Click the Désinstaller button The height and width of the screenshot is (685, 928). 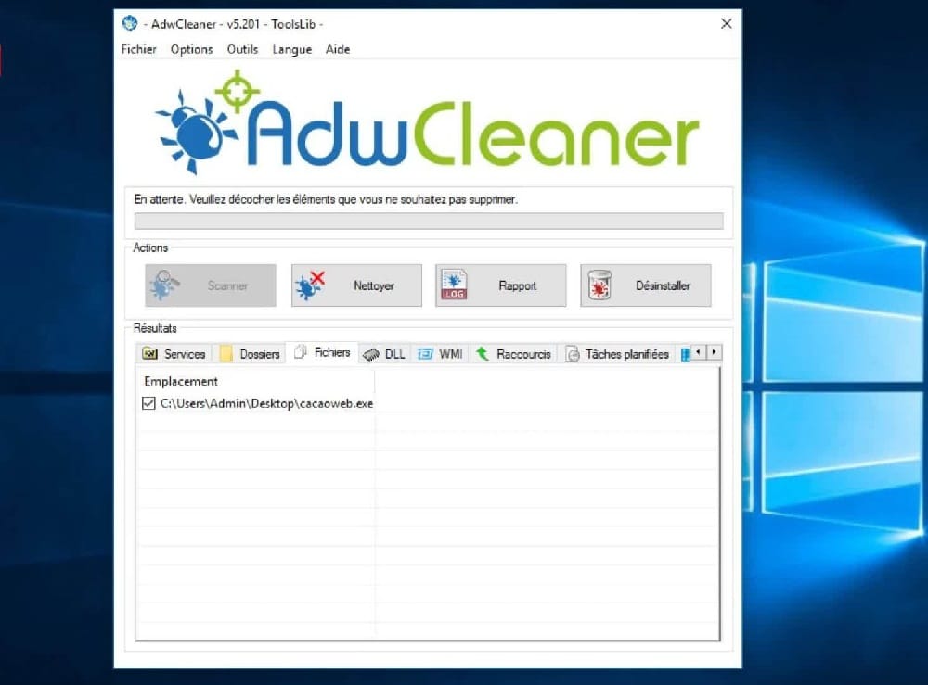(x=646, y=285)
